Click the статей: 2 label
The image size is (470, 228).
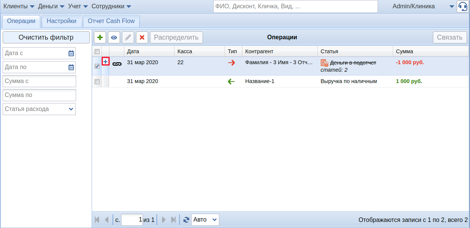click(x=334, y=70)
